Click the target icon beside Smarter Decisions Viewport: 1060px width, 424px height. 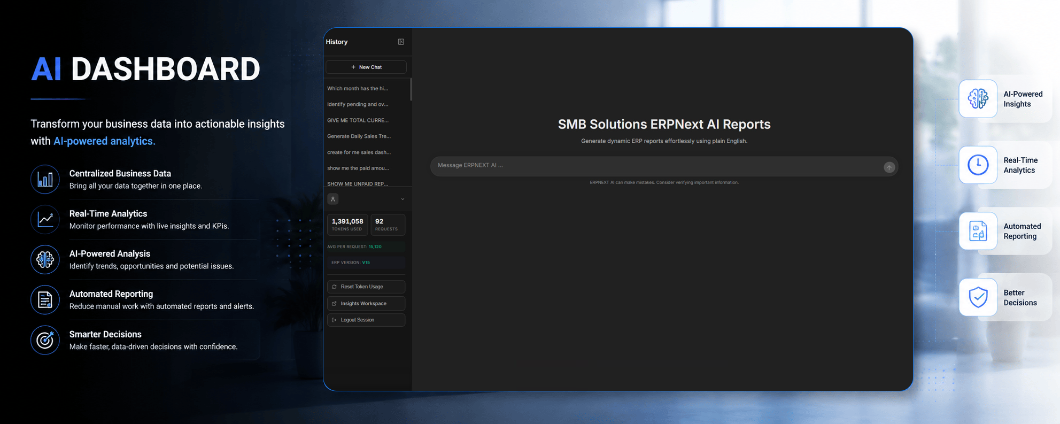45,340
